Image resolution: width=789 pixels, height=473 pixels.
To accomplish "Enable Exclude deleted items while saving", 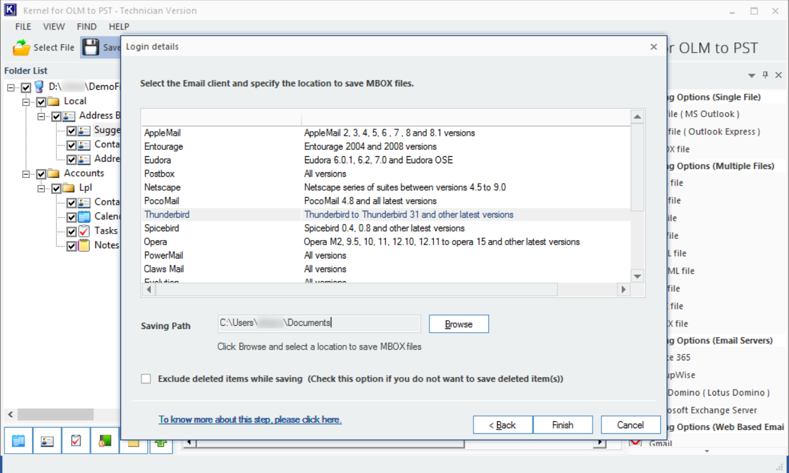I will pos(146,379).
